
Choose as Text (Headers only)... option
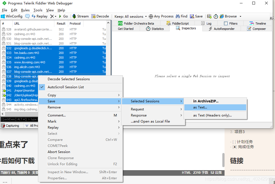tap(215, 115)
